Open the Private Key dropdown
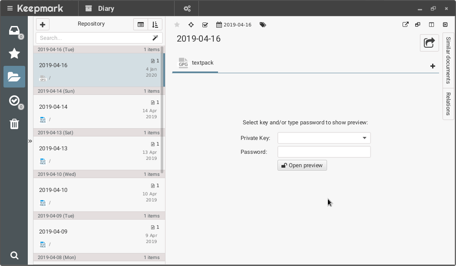 (x=324, y=138)
